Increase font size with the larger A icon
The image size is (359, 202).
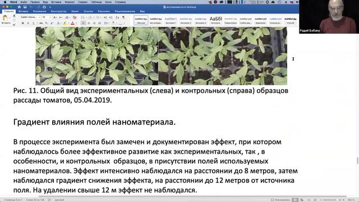(55, 17)
